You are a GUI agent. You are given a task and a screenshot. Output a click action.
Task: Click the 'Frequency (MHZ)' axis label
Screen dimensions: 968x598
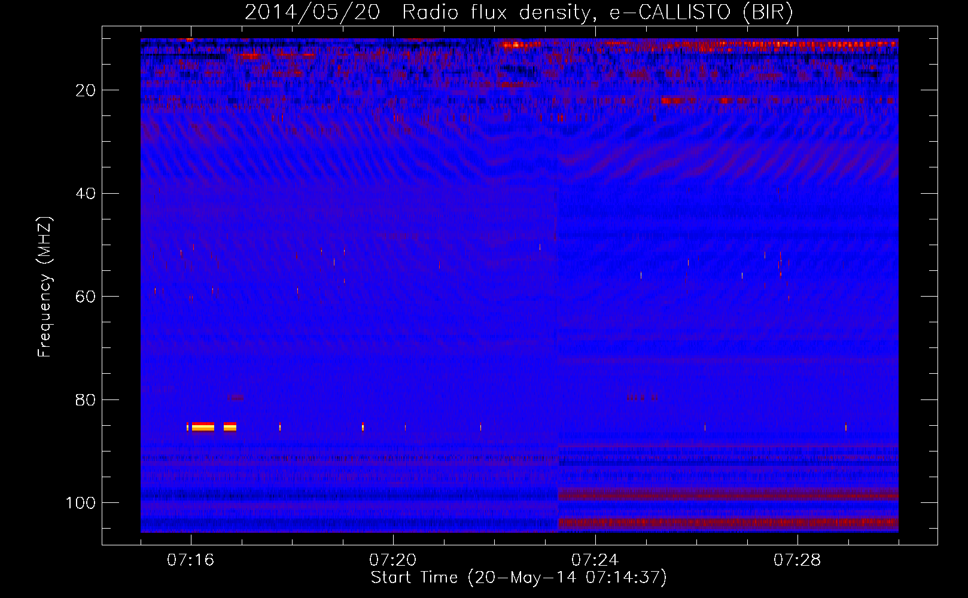point(45,287)
